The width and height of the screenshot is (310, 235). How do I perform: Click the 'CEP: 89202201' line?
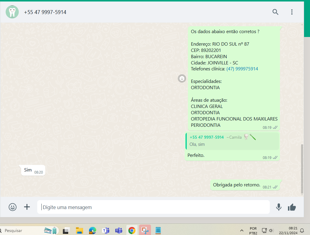(206, 50)
